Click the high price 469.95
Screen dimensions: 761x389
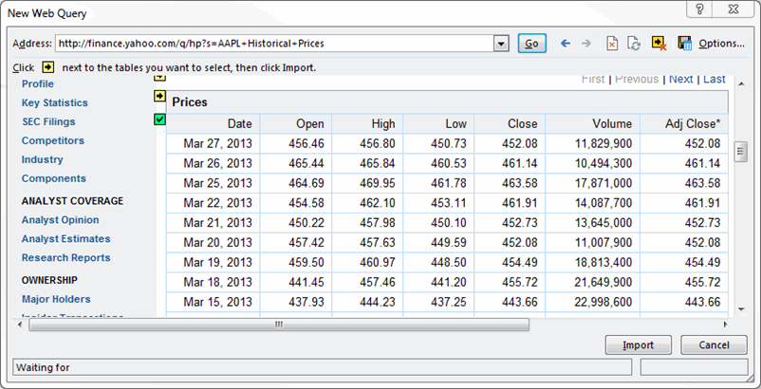(378, 183)
